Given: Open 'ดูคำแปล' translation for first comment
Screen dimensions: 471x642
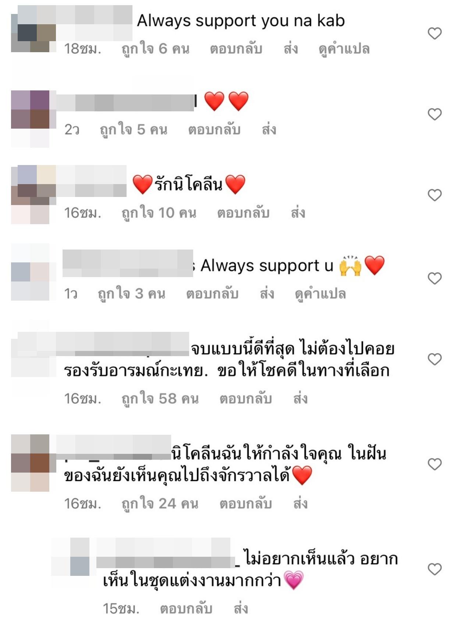Looking at the screenshot, I should 344,49.
